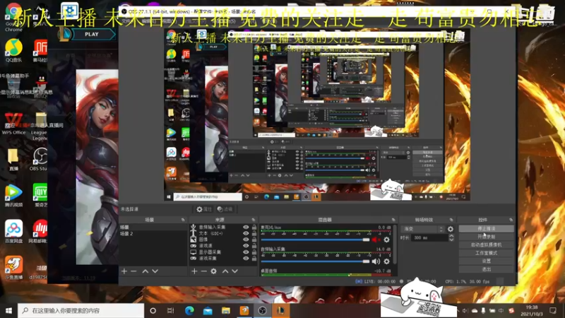Remove the selected scene with the minus icon
565x318 pixels.
[133, 271]
